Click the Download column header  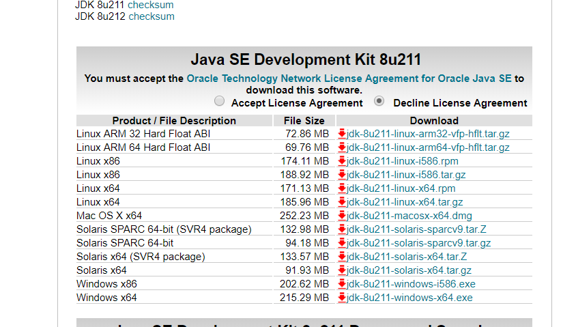[434, 121]
